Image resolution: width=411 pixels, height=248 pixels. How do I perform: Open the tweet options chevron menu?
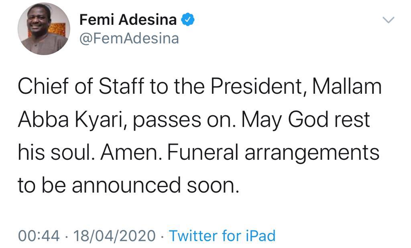pyautogui.click(x=389, y=20)
